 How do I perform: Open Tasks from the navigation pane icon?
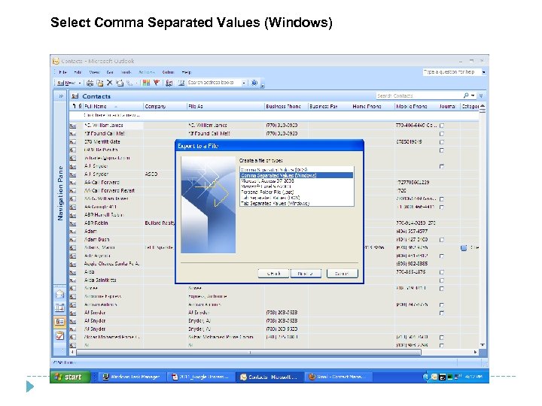[59, 335]
